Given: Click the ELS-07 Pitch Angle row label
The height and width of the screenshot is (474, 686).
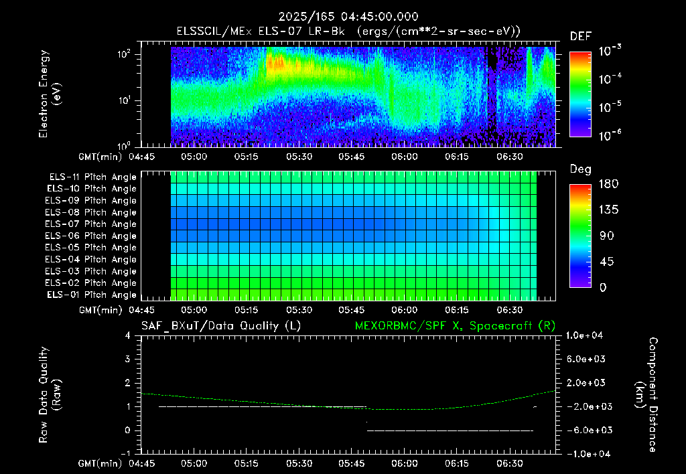Looking at the screenshot, I should tap(91, 224).
